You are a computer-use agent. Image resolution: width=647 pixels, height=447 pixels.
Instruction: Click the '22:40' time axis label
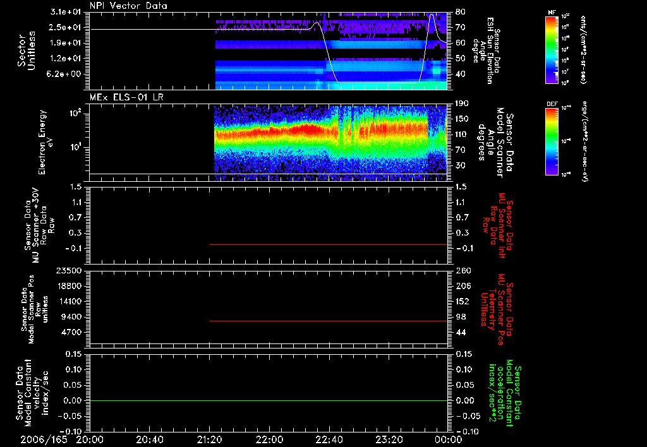(x=329, y=439)
